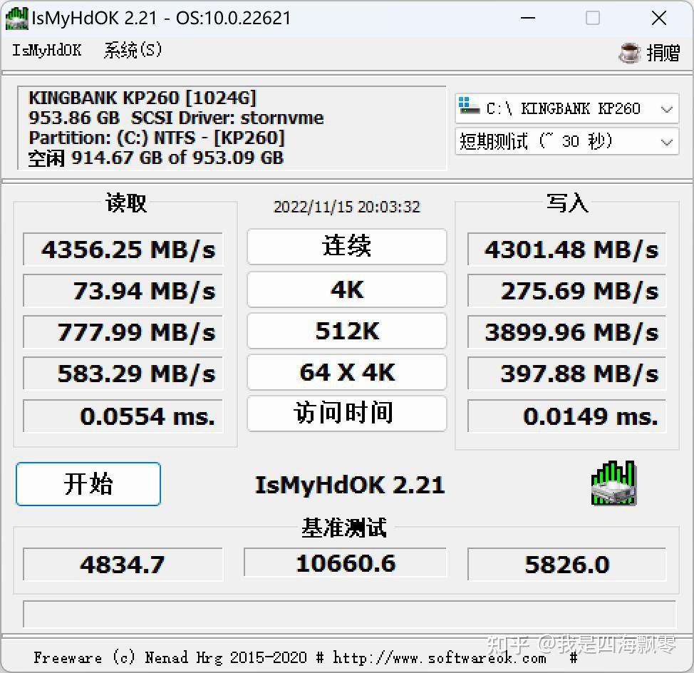
Task: Click the empty status box at the bottom
Action: (x=347, y=615)
